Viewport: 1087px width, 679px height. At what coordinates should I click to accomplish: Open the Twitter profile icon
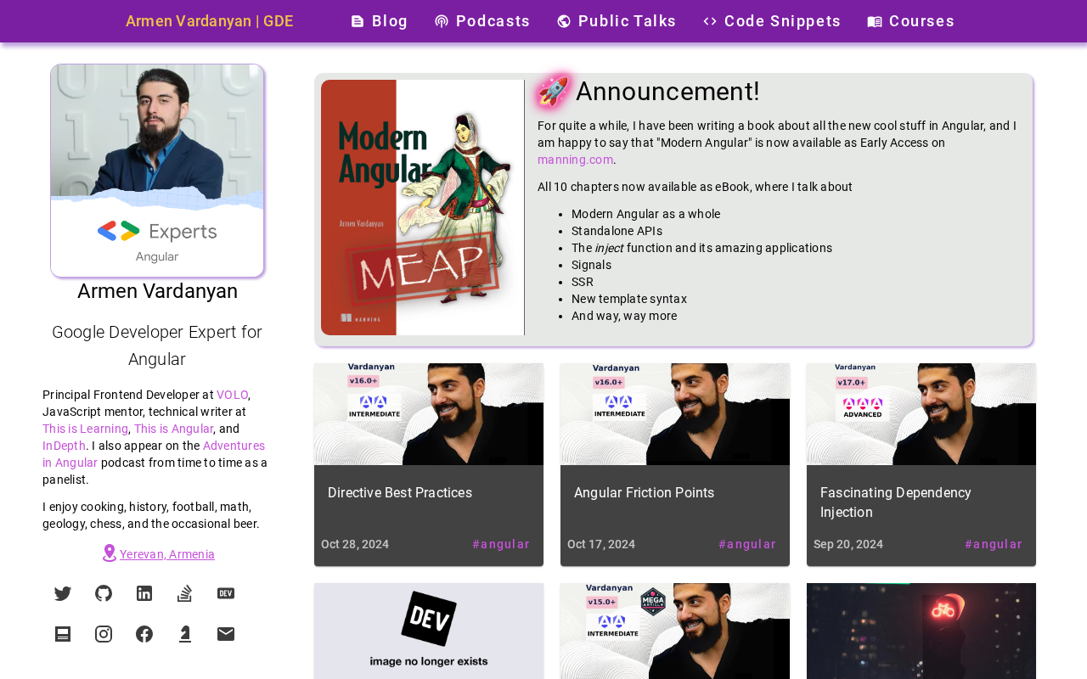[63, 593]
